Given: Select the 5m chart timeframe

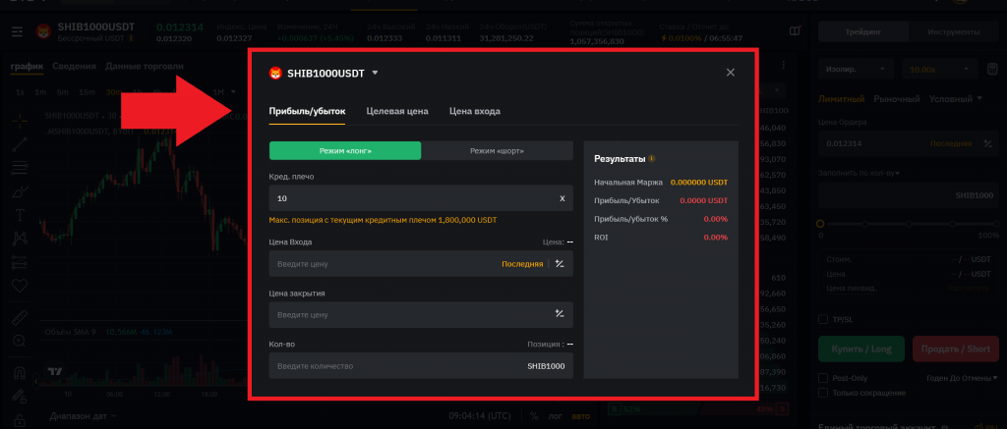Looking at the screenshot, I should 62,92.
